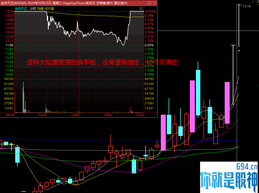Maximize the 金自天正 intraday popup window
Screen dimensions: 259x193
(x=150, y=3)
